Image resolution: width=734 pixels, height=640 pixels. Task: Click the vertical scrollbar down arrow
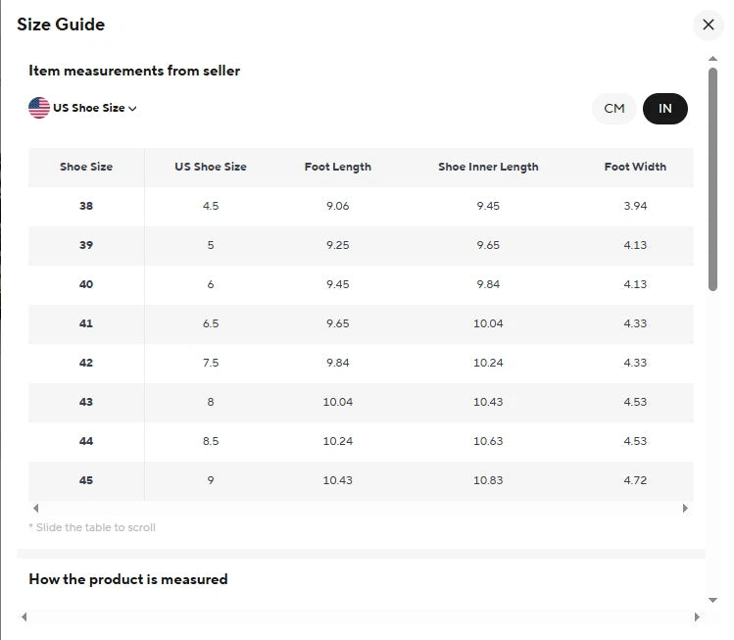[x=712, y=599]
